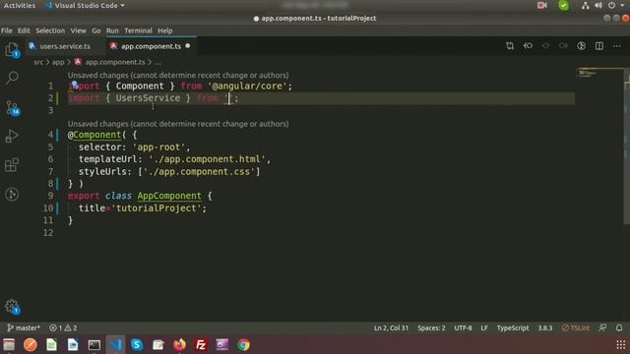Switch to the app.component.ts tab

pos(151,46)
